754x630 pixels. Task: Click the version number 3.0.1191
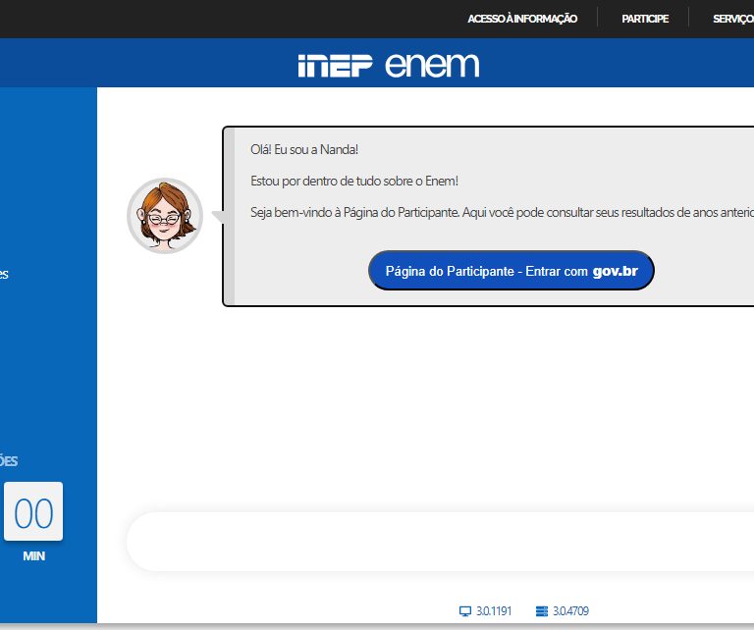(x=494, y=611)
